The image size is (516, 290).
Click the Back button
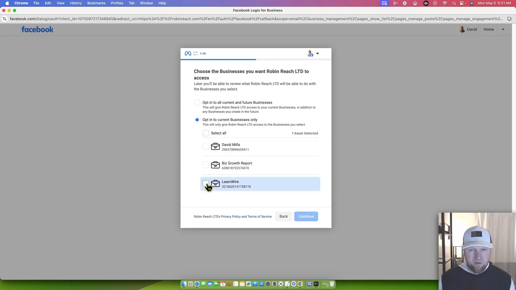click(283, 216)
